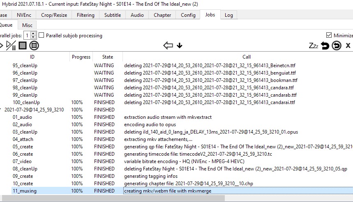The width and height of the screenshot is (353, 202).
Task: Click the play/pause queue icon
Action: tap(11, 45)
